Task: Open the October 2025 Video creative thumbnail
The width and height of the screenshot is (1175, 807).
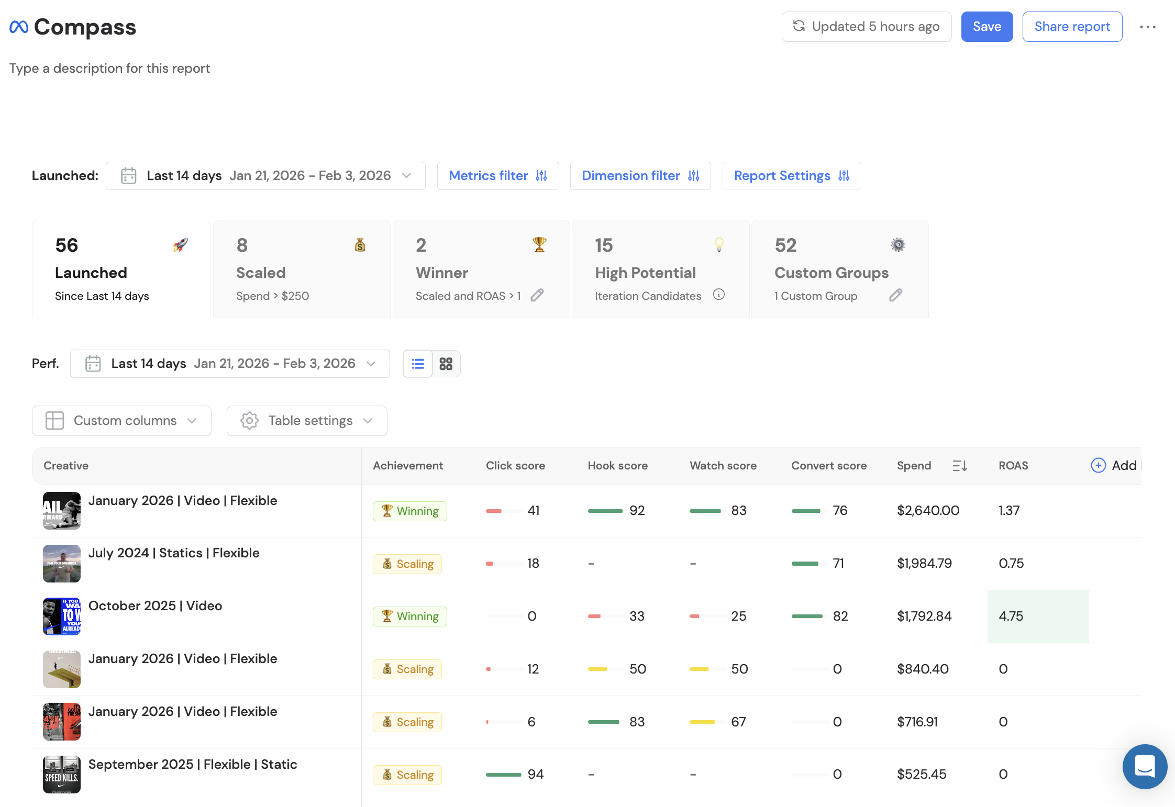Action: [62, 616]
